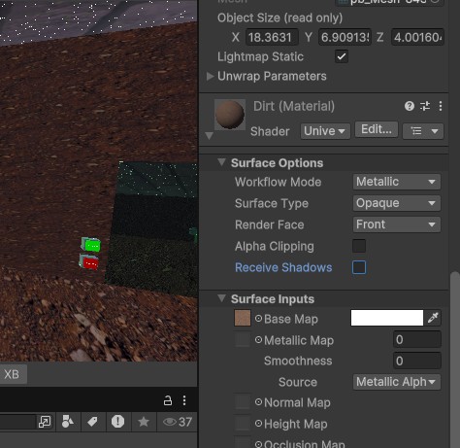
Task: Click the Height Map texture picker circle
Action: click(x=258, y=424)
